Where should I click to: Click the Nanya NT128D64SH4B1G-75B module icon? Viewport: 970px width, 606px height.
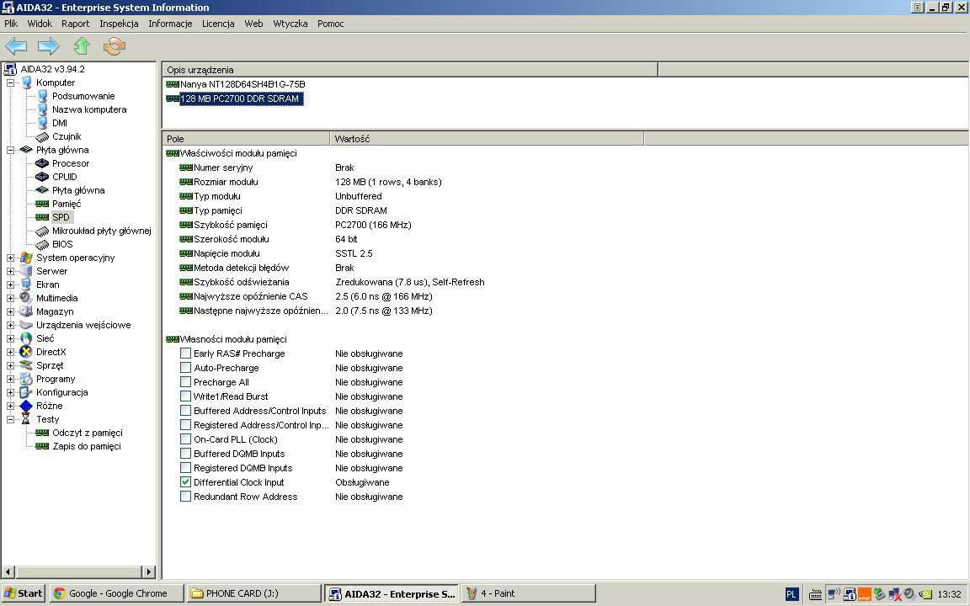173,84
